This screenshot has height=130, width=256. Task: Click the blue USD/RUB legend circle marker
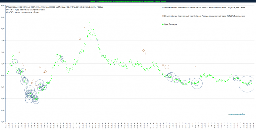[163, 7]
